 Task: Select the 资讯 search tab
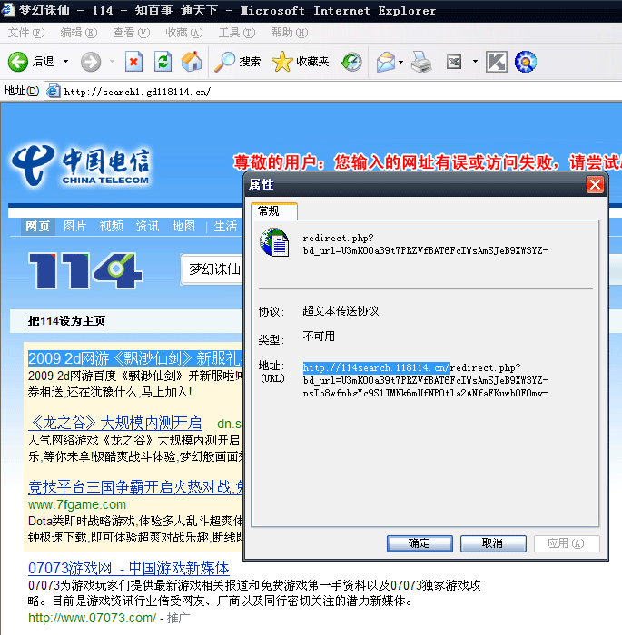click(148, 226)
